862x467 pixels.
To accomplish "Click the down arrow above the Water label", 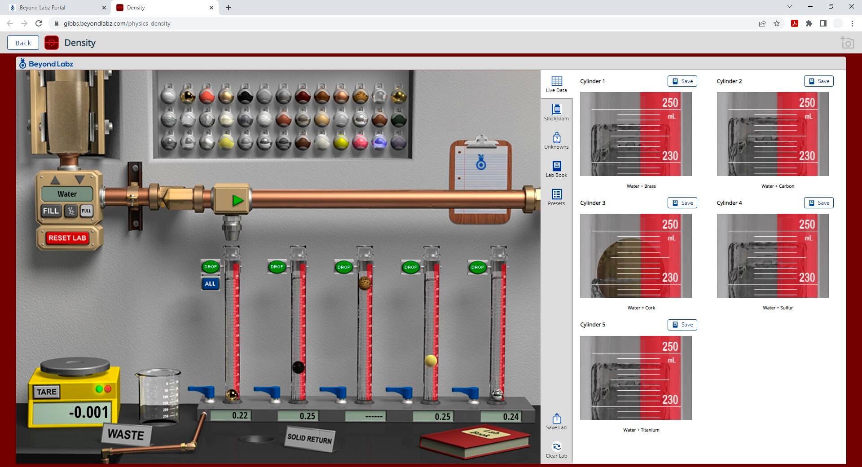I will pos(79,180).
